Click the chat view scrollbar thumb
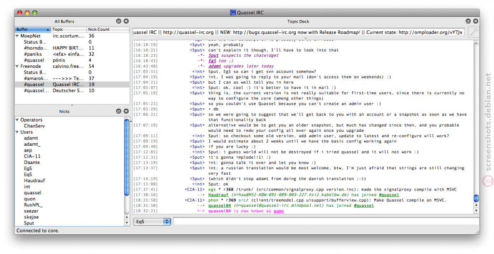The height and width of the screenshot is (254, 494). pos(476,198)
